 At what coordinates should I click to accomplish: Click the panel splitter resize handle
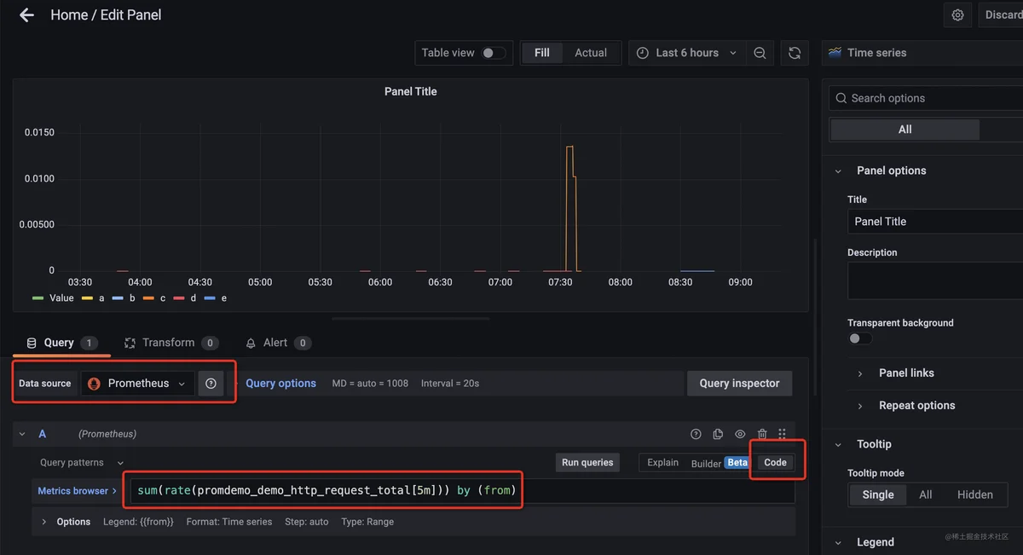tap(411, 318)
